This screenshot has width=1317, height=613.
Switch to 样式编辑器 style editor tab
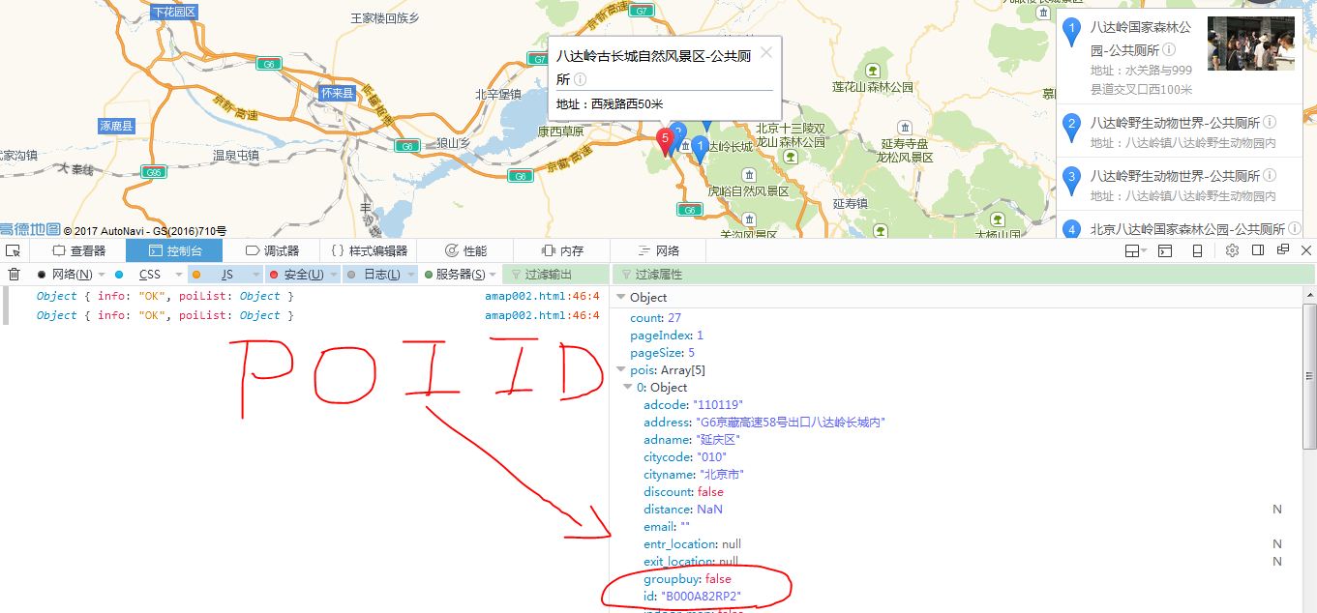[369, 250]
